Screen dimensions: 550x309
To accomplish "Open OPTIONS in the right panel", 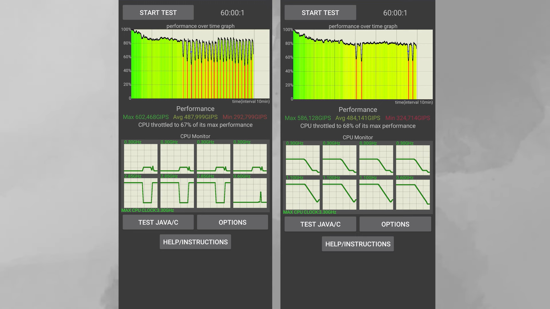I will (x=395, y=224).
